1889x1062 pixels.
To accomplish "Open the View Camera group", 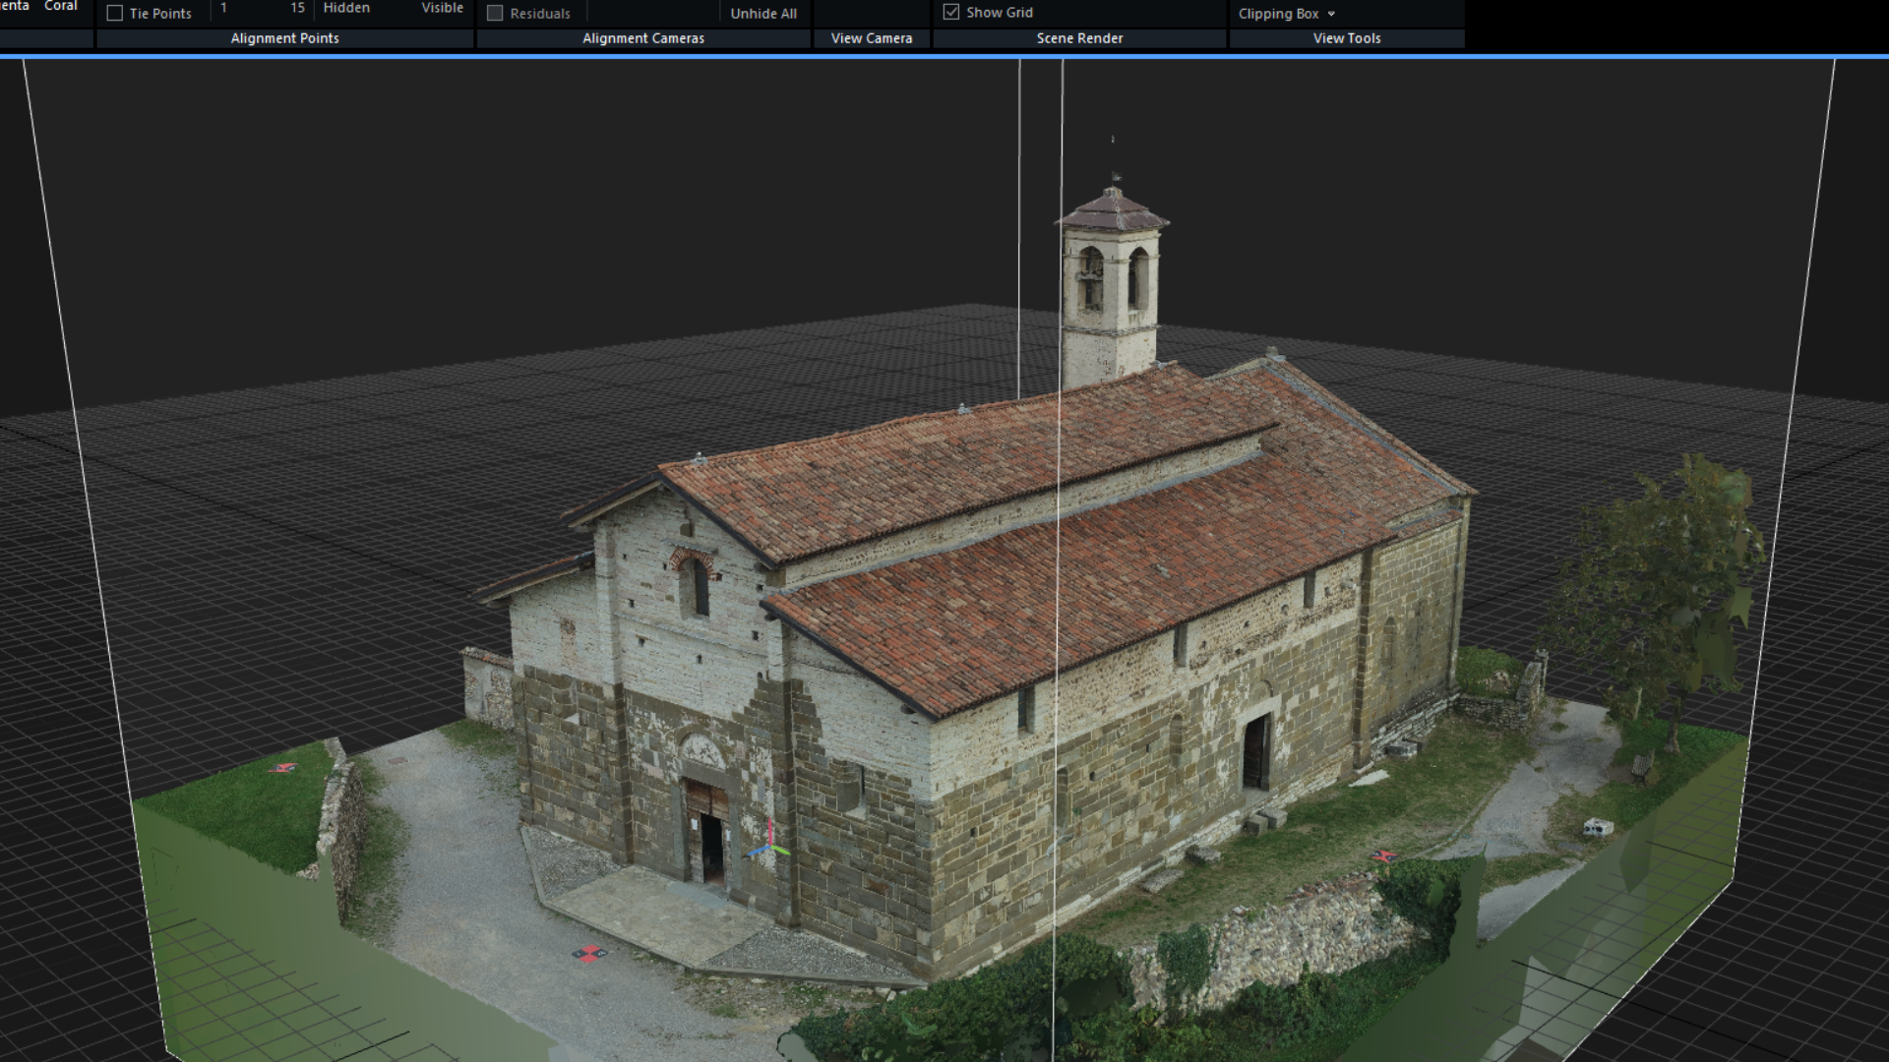I will [871, 38].
